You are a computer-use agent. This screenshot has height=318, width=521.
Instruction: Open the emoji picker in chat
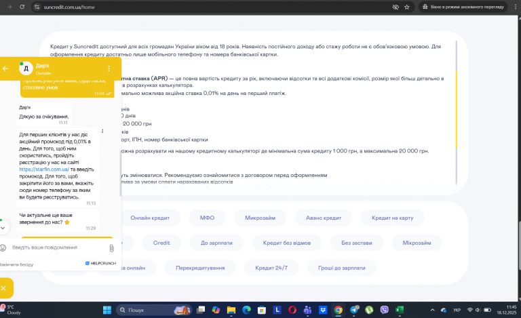click(x=3, y=247)
